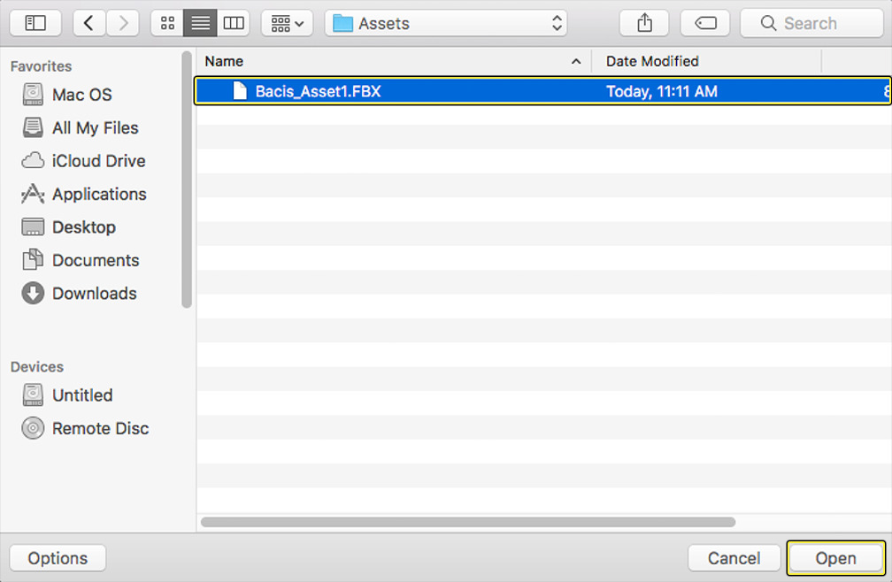Open the item grouping dropdown
Viewport: 892px width, 582px height.
point(286,22)
